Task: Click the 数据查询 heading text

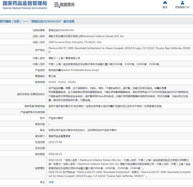Action: point(67,5)
